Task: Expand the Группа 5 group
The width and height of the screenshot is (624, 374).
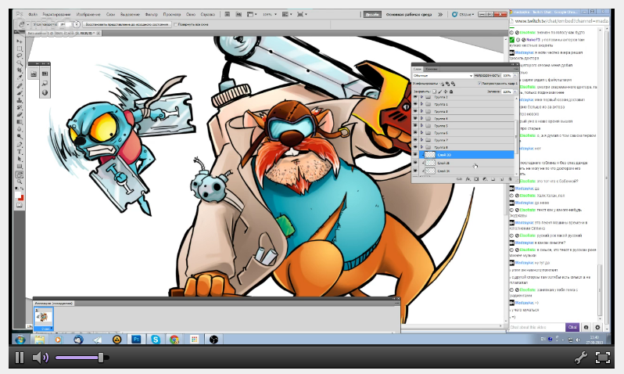Action: coord(421,125)
